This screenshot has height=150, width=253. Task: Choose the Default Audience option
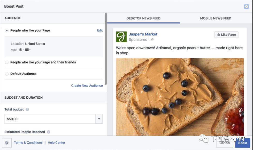point(7,74)
